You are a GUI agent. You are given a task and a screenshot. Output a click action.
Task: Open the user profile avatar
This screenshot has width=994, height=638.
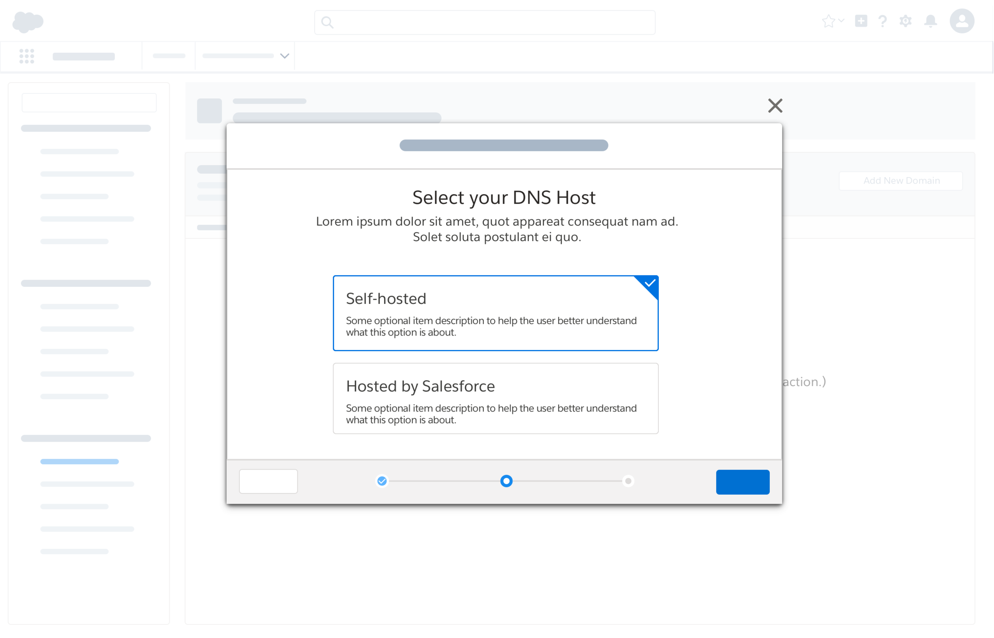(962, 21)
